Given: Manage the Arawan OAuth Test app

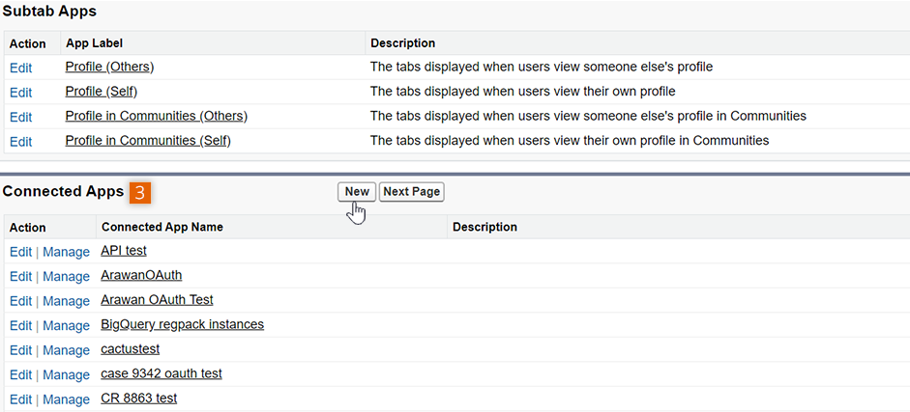Looking at the screenshot, I should [66, 301].
